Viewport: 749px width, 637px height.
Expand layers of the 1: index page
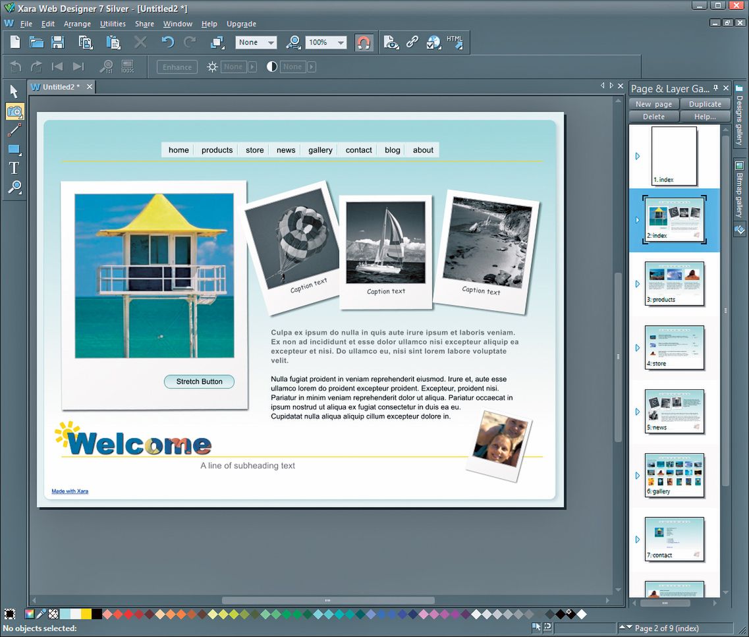[638, 156]
